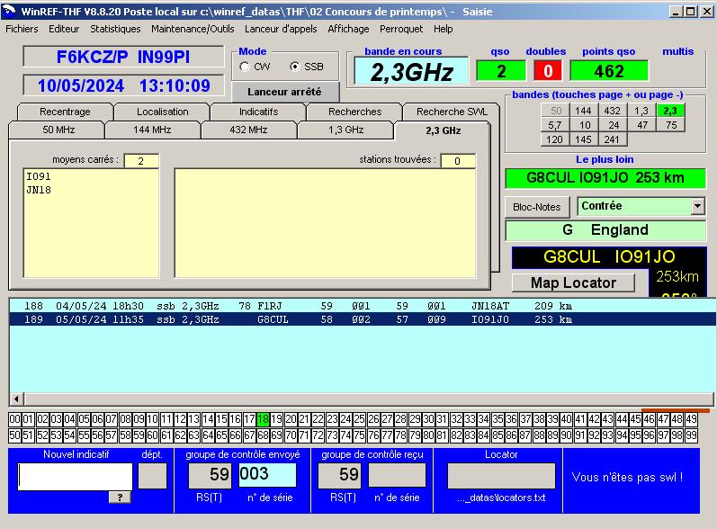Switch to the 1,3 GHz tab
Viewport: 717px width, 529px height.
(x=345, y=130)
